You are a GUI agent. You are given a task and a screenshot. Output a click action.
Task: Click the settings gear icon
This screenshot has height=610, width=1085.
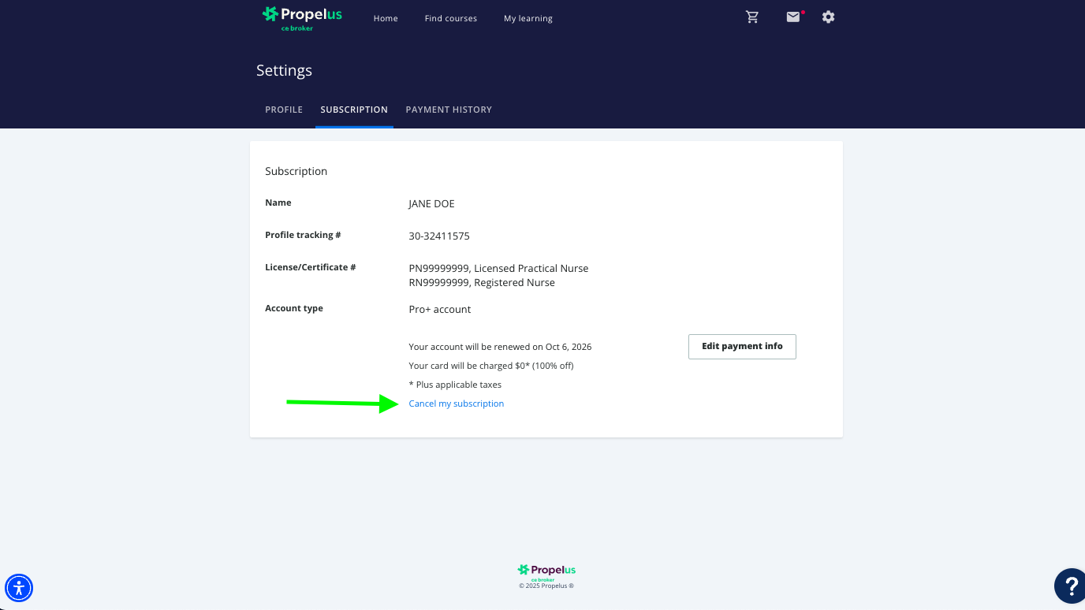tap(828, 17)
